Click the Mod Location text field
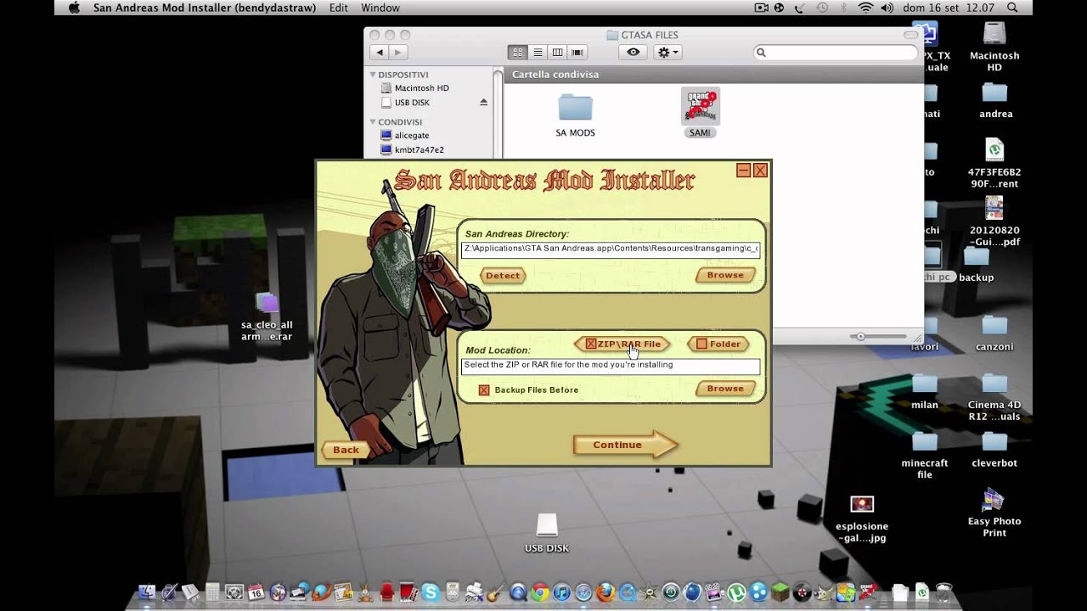1087x611 pixels. point(610,366)
